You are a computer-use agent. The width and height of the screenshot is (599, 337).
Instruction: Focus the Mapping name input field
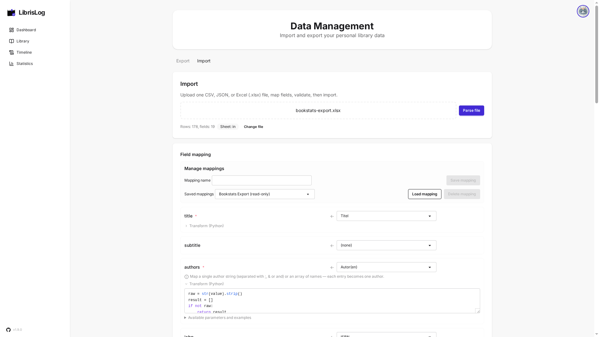(x=261, y=180)
